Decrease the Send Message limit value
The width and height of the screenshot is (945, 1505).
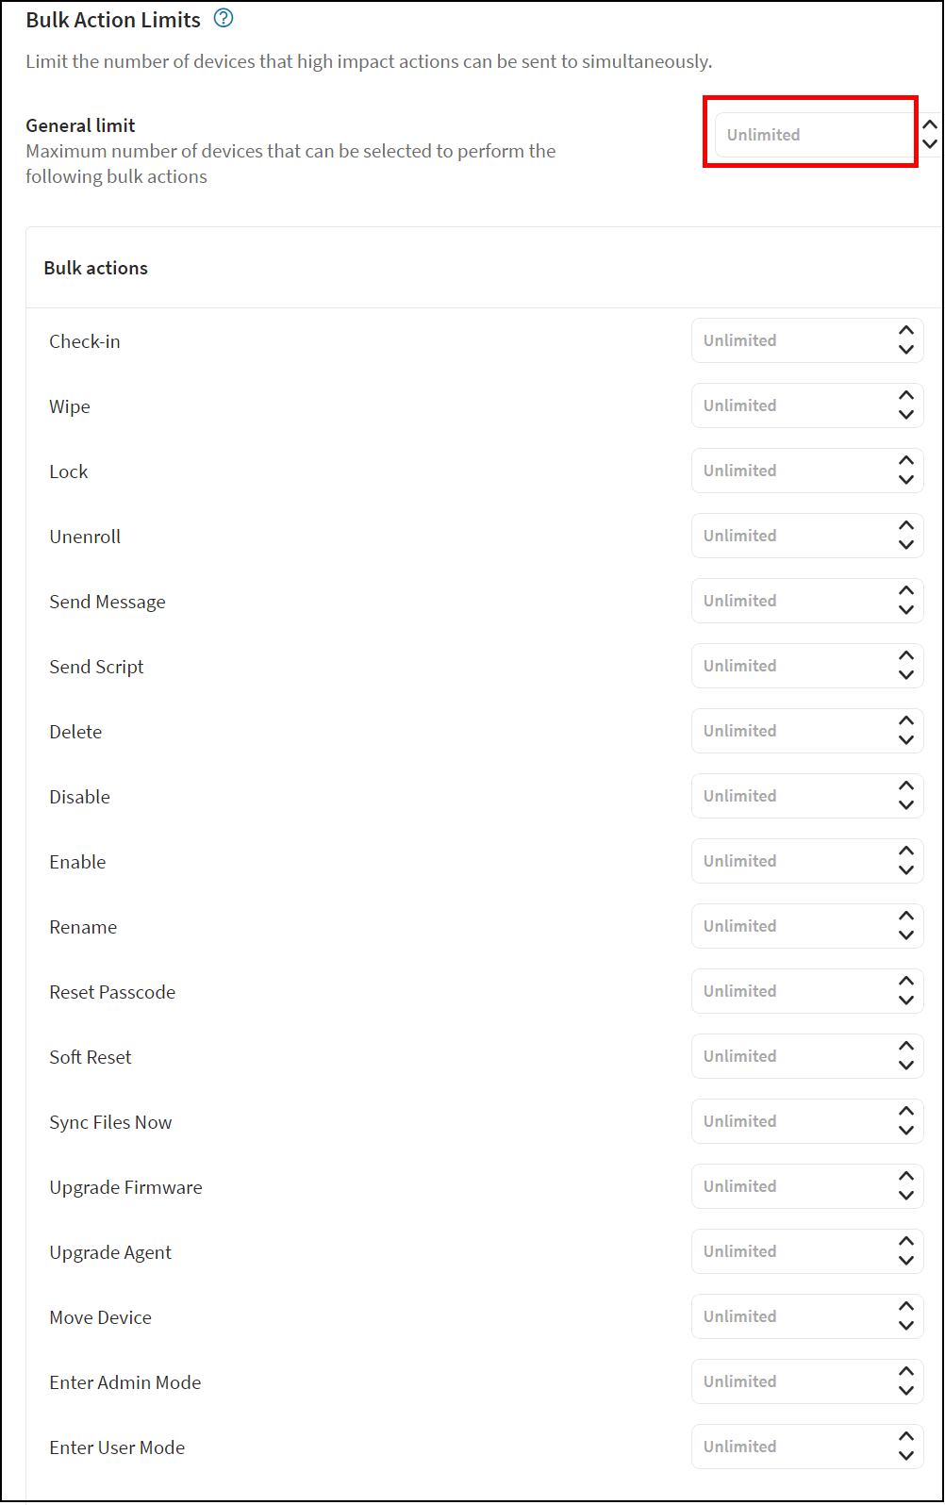pyautogui.click(x=906, y=610)
